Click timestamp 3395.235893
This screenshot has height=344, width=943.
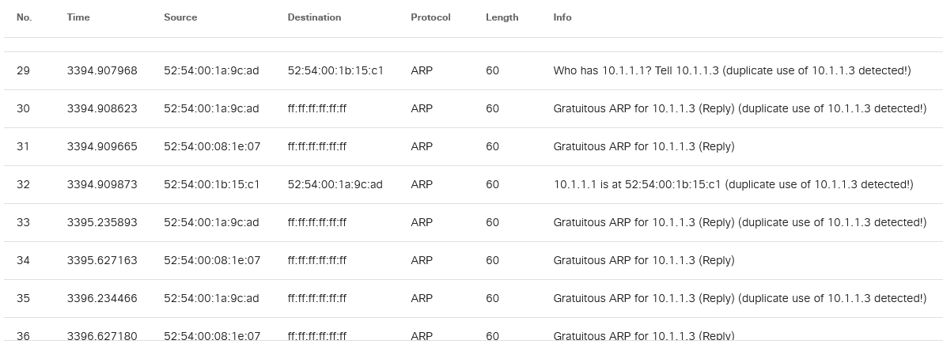point(102,223)
